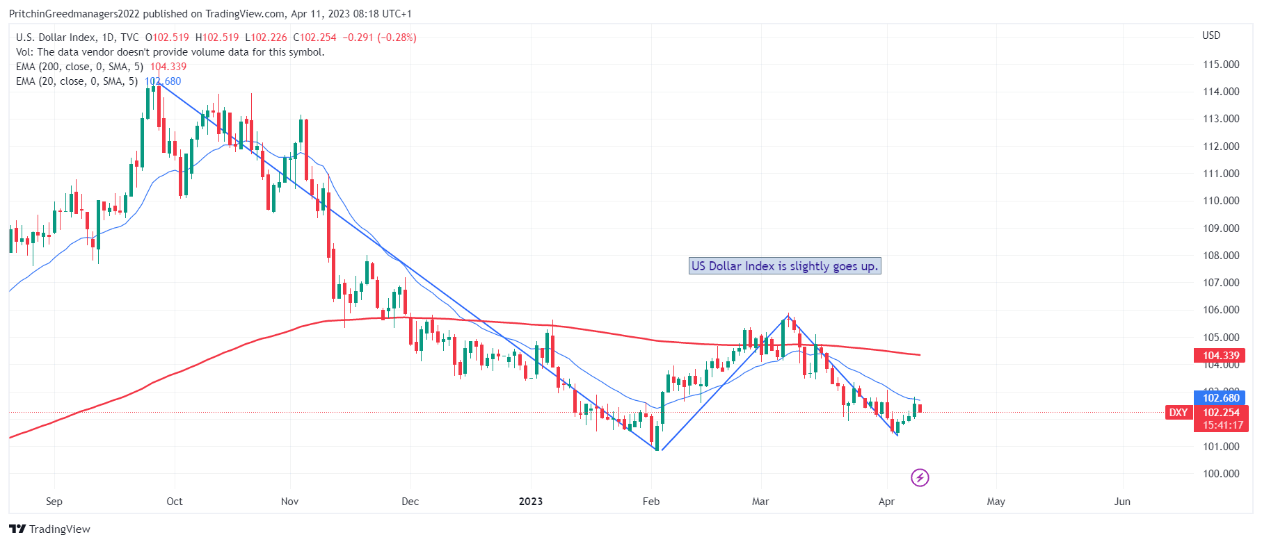Click the Apr label on time axis
The width and height of the screenshot is (1262, 544).
(886, 502)
